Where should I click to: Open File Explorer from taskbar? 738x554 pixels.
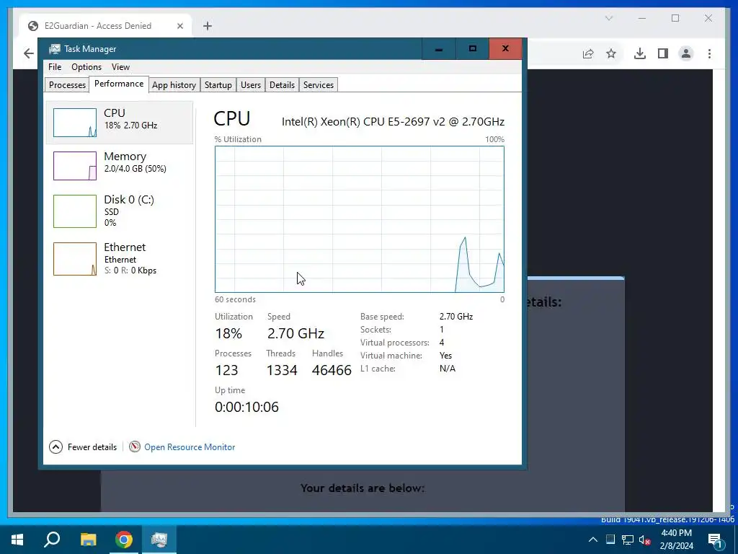88,540
